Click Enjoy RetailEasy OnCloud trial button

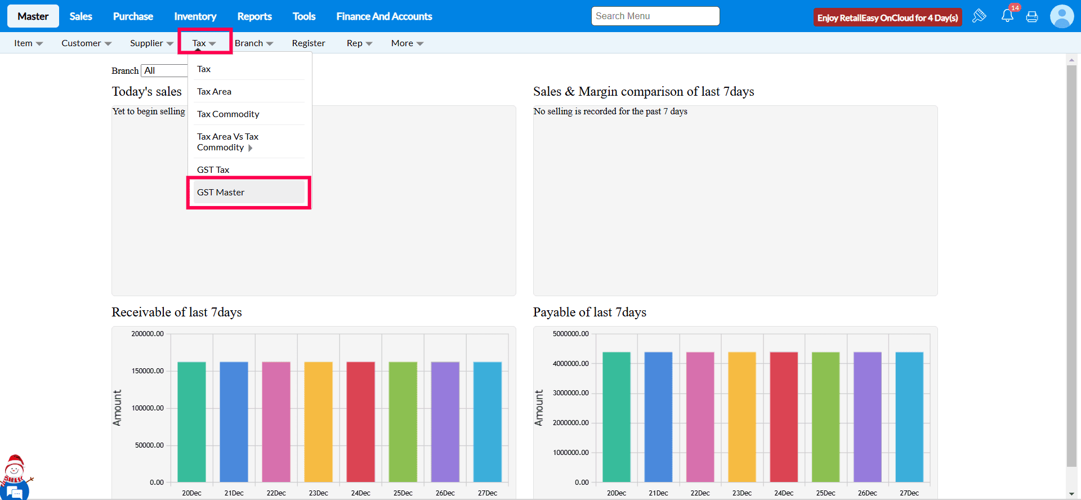click(887, 17)
